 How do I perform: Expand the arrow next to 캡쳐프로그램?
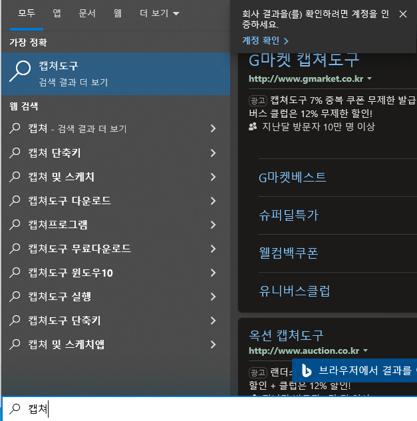[213, 224]
